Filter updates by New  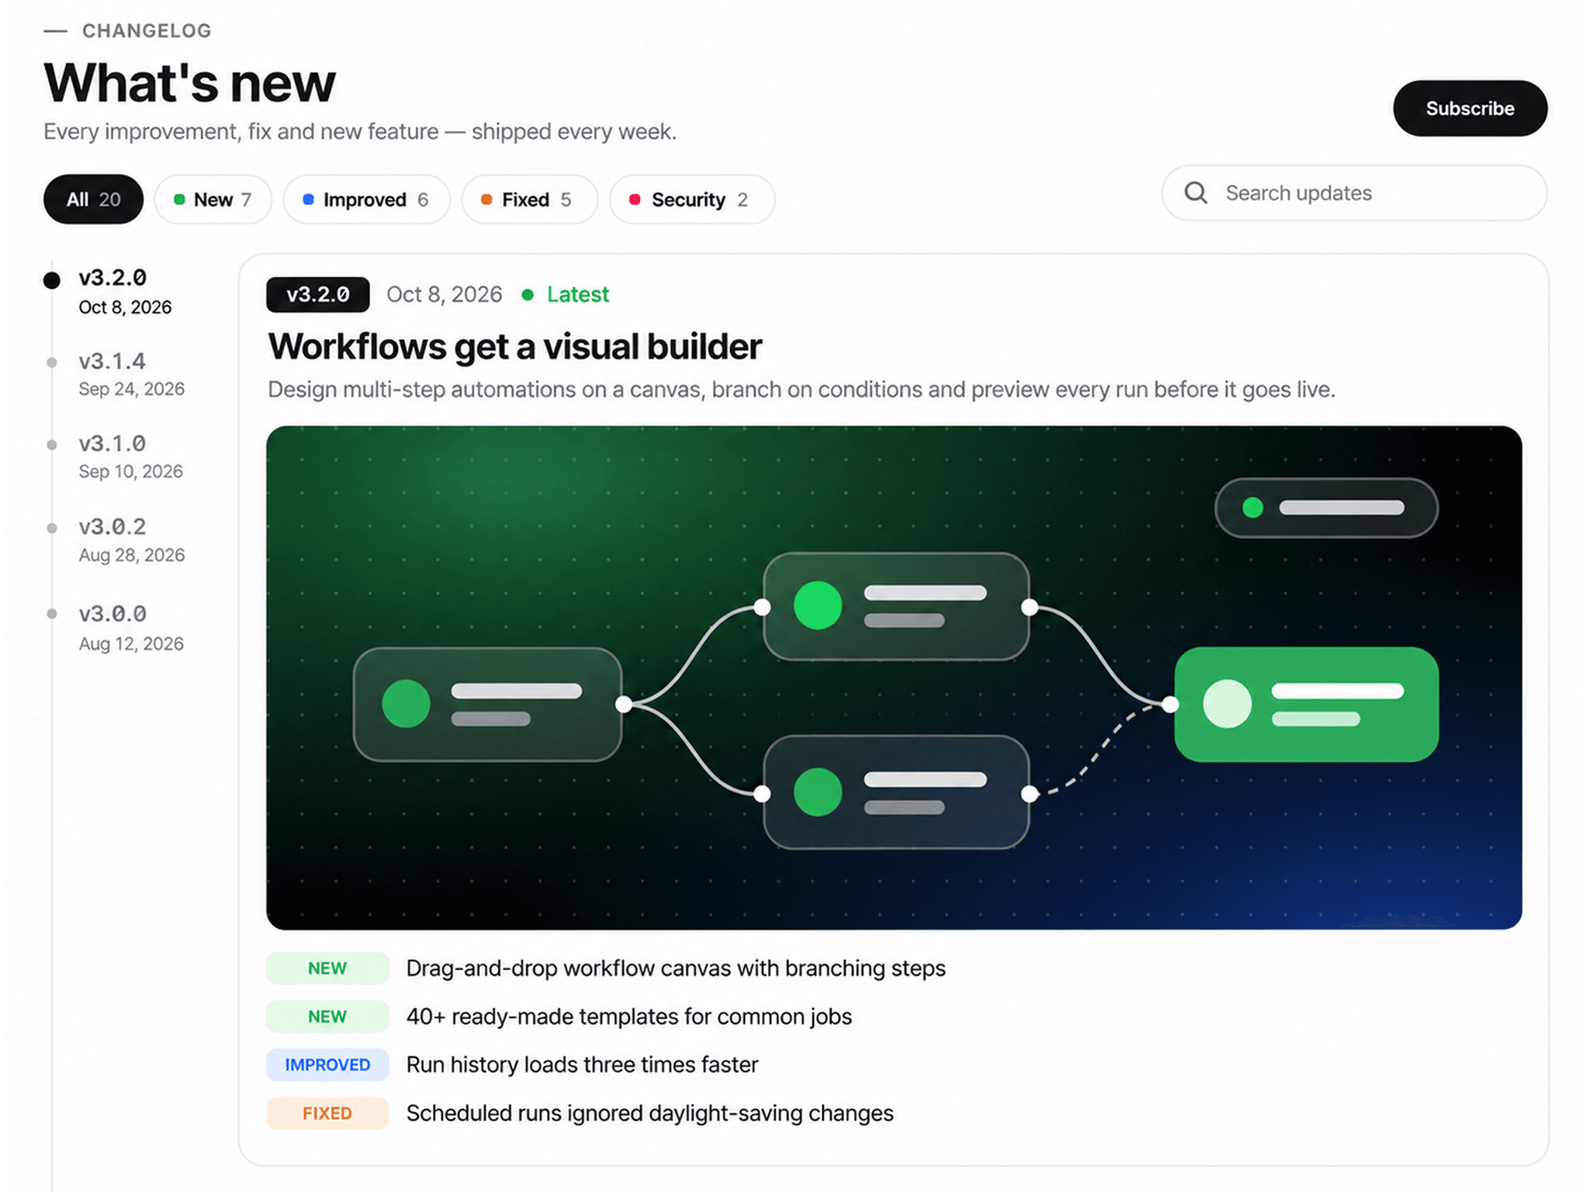[213, 199]
